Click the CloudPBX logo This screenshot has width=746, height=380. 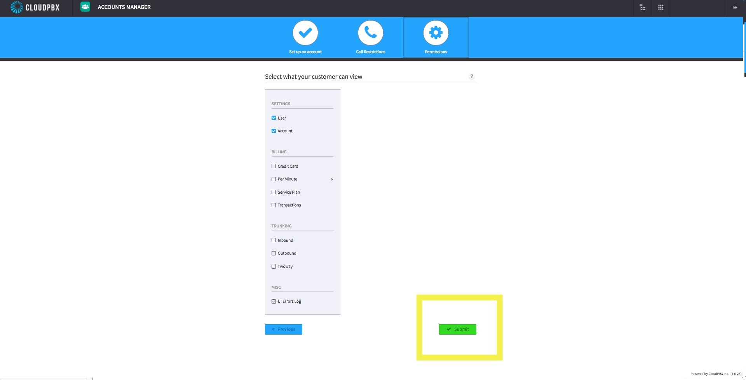click(x=35, y=7)
